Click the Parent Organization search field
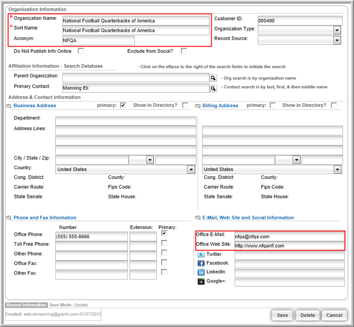Viewport: 354px width, 327px height. 136,78
